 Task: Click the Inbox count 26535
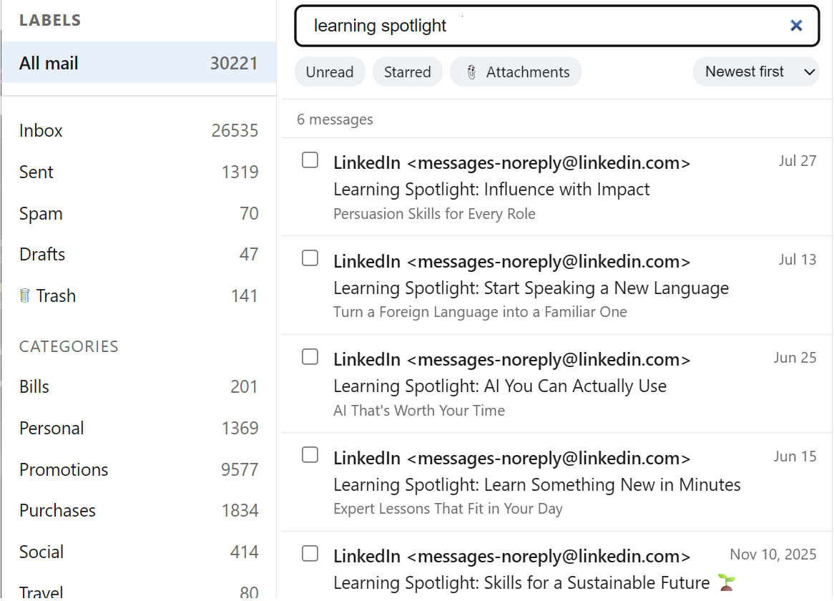(x=235, y=130)
